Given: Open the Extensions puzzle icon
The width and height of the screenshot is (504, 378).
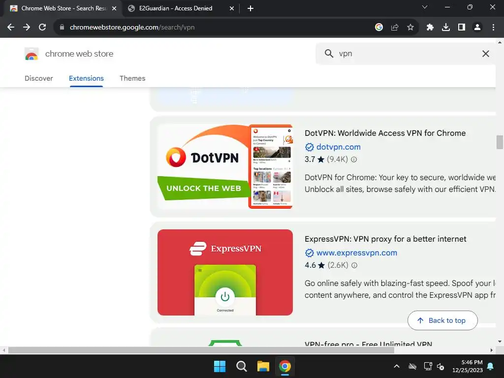Looking at the screenshot, I should pos(430,28).
